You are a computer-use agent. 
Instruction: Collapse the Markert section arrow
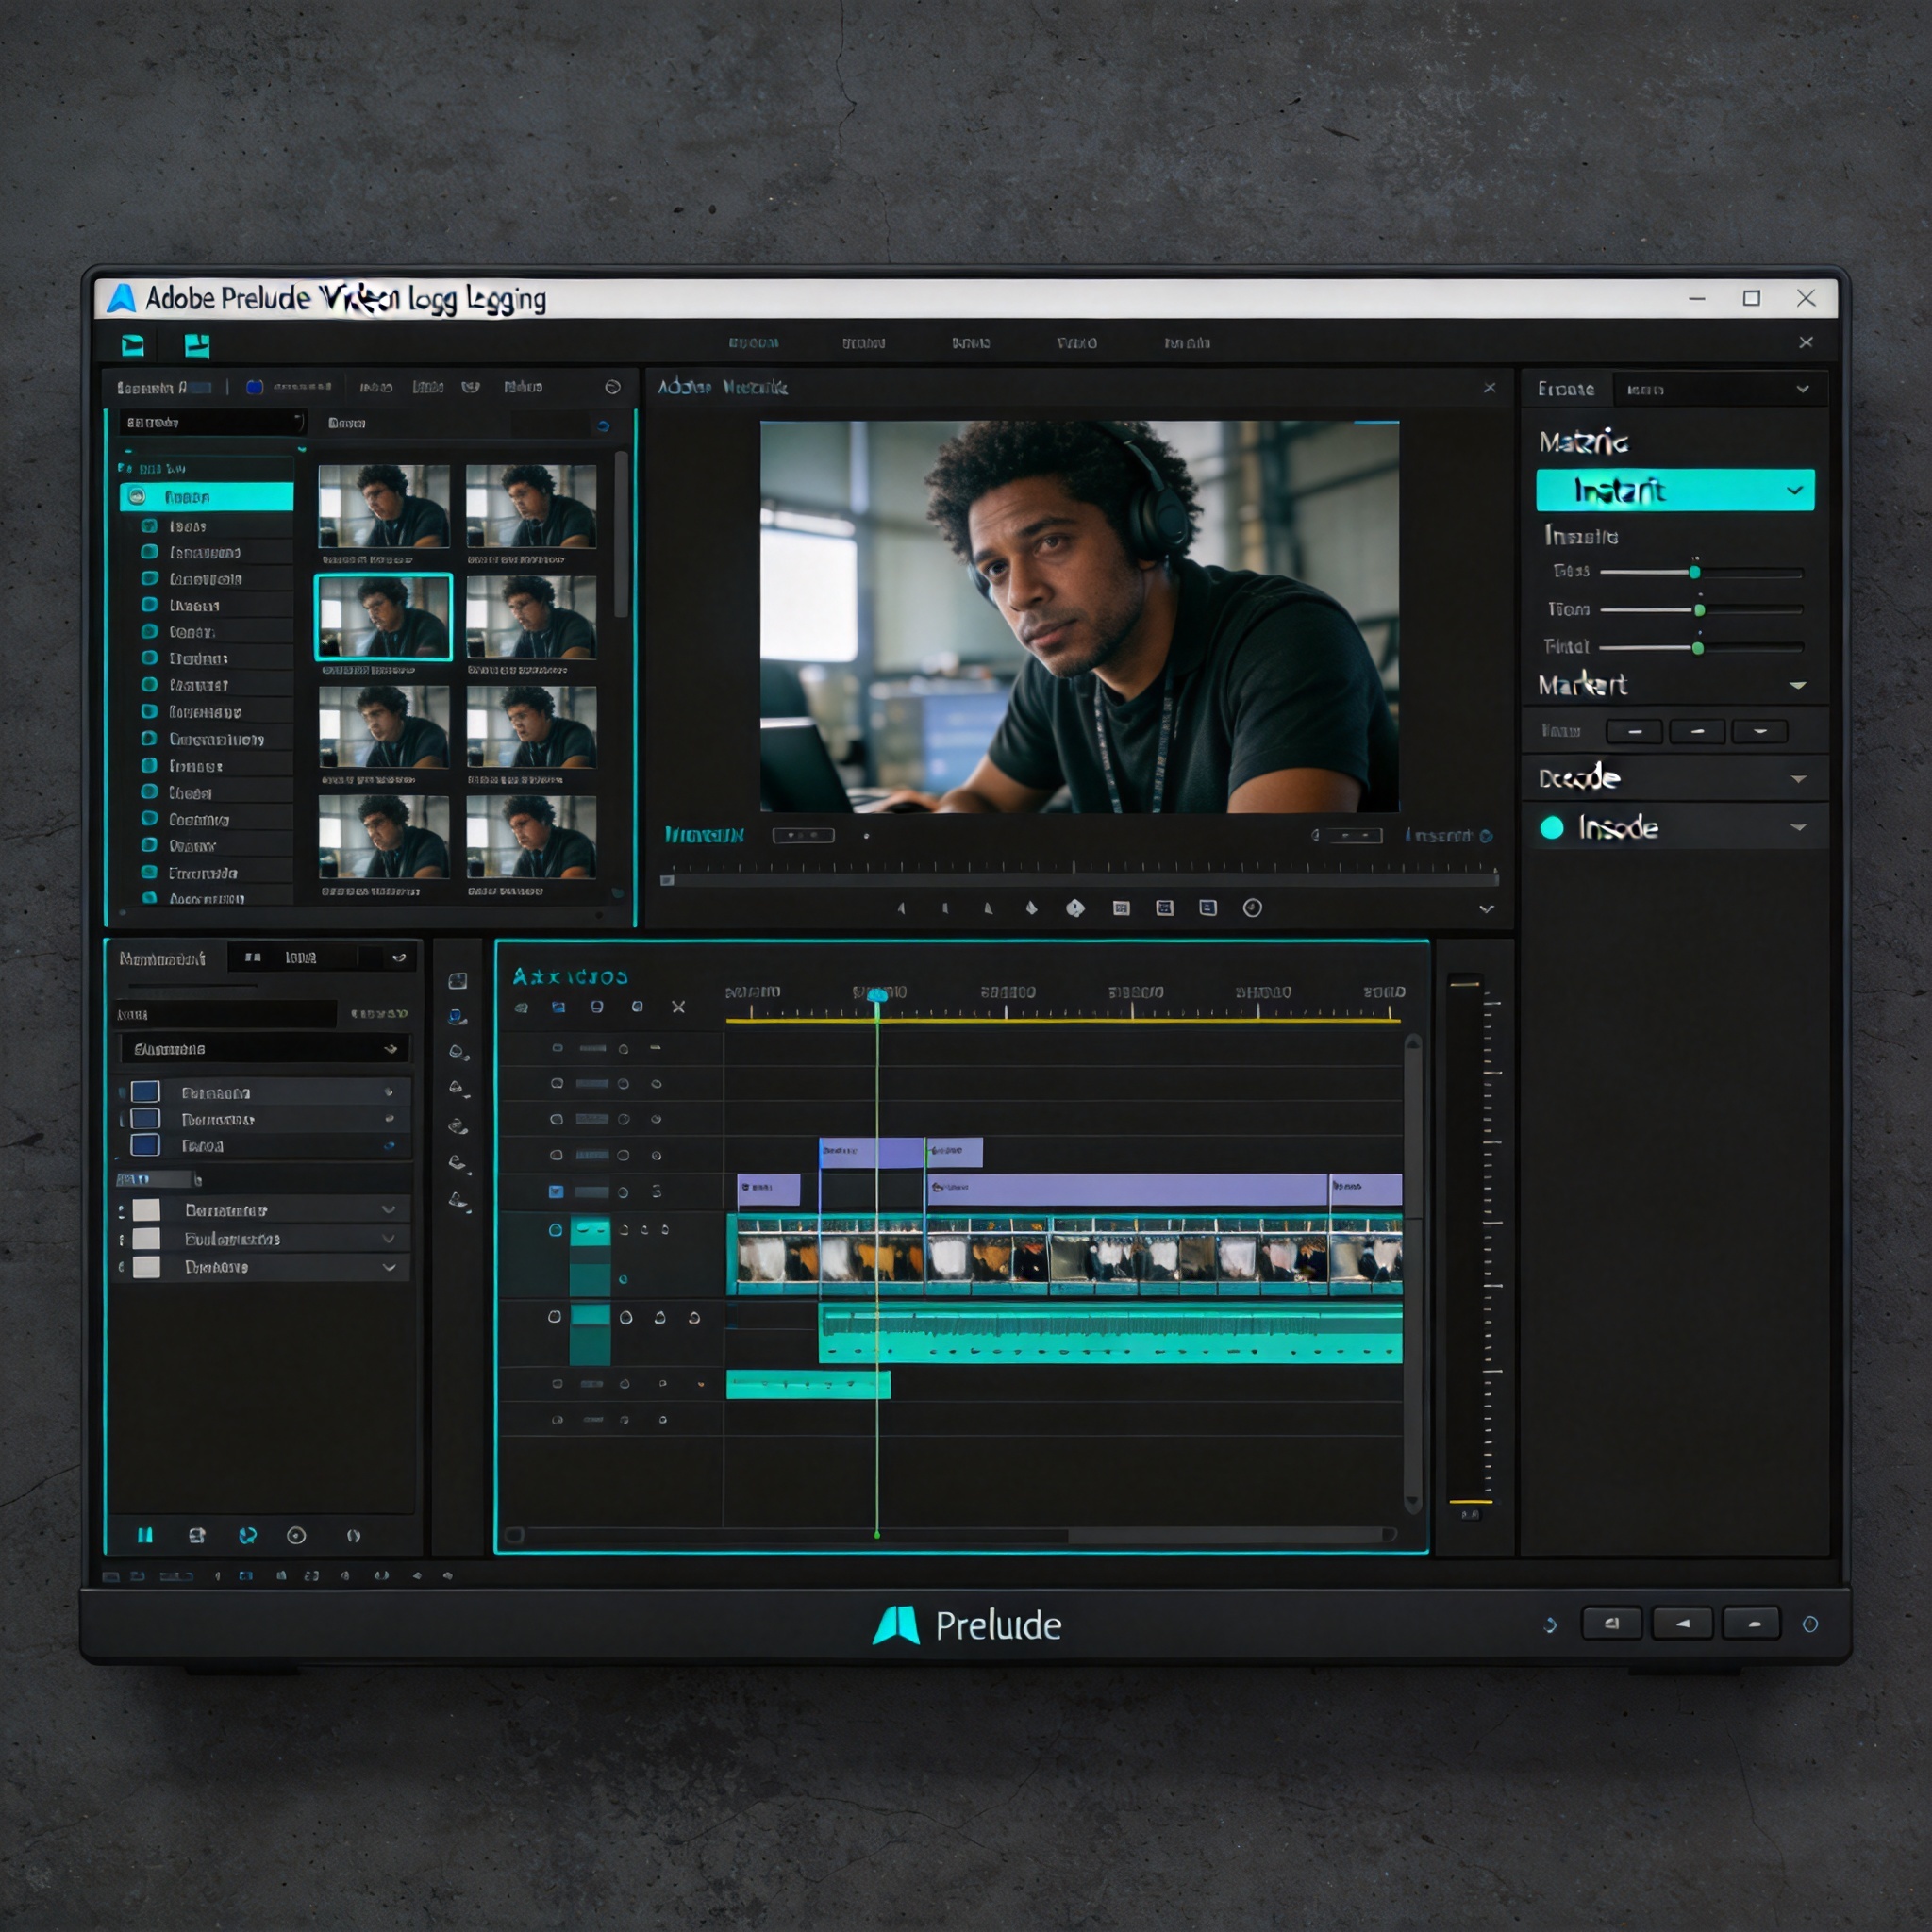(x=1798, y=685)
